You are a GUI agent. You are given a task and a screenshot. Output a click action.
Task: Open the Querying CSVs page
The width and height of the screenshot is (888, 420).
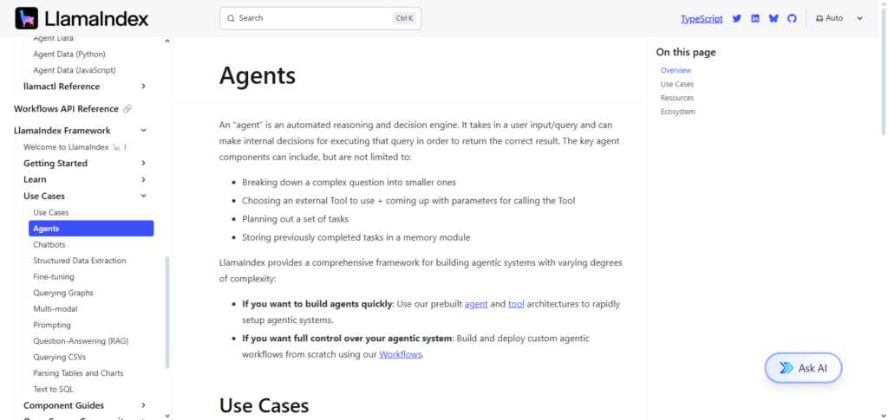tap(60, 358)
